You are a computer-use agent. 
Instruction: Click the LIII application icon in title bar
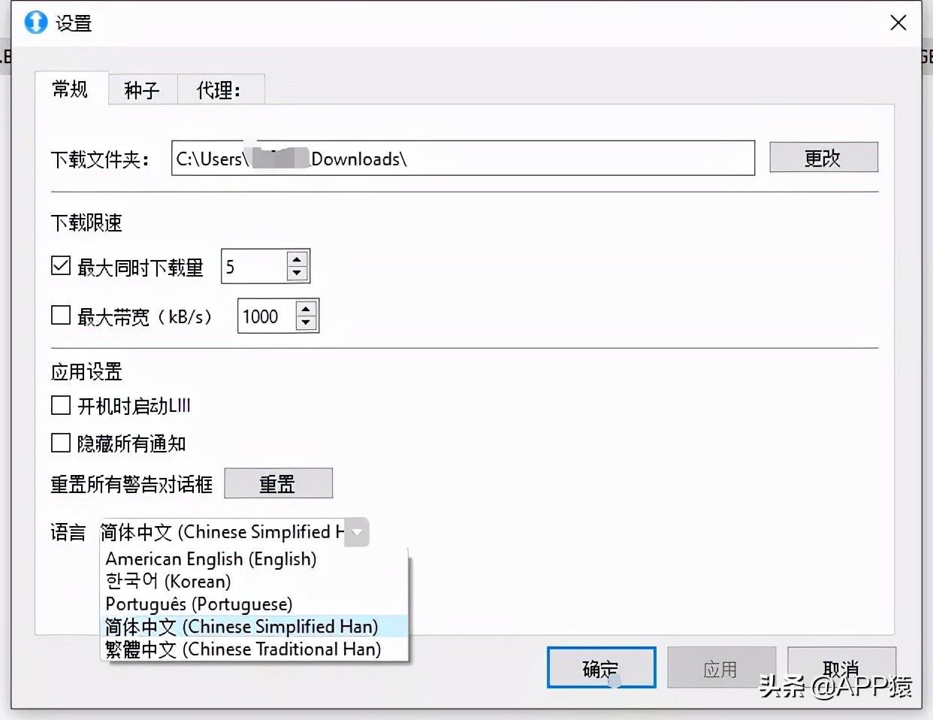point(34,23)
